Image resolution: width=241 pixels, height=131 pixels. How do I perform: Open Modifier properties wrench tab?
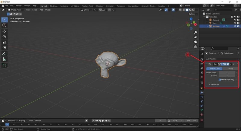pyautogui.click(x=202, y=93)
